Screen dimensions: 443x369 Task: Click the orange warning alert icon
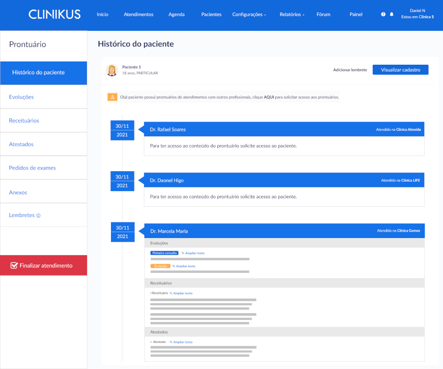[x=113, y=97]
